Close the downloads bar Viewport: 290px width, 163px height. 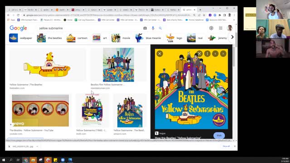pos(235,146)
